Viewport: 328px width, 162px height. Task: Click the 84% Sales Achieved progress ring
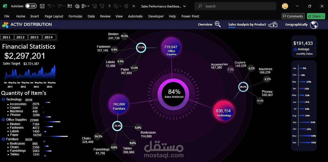coord(174,93)
